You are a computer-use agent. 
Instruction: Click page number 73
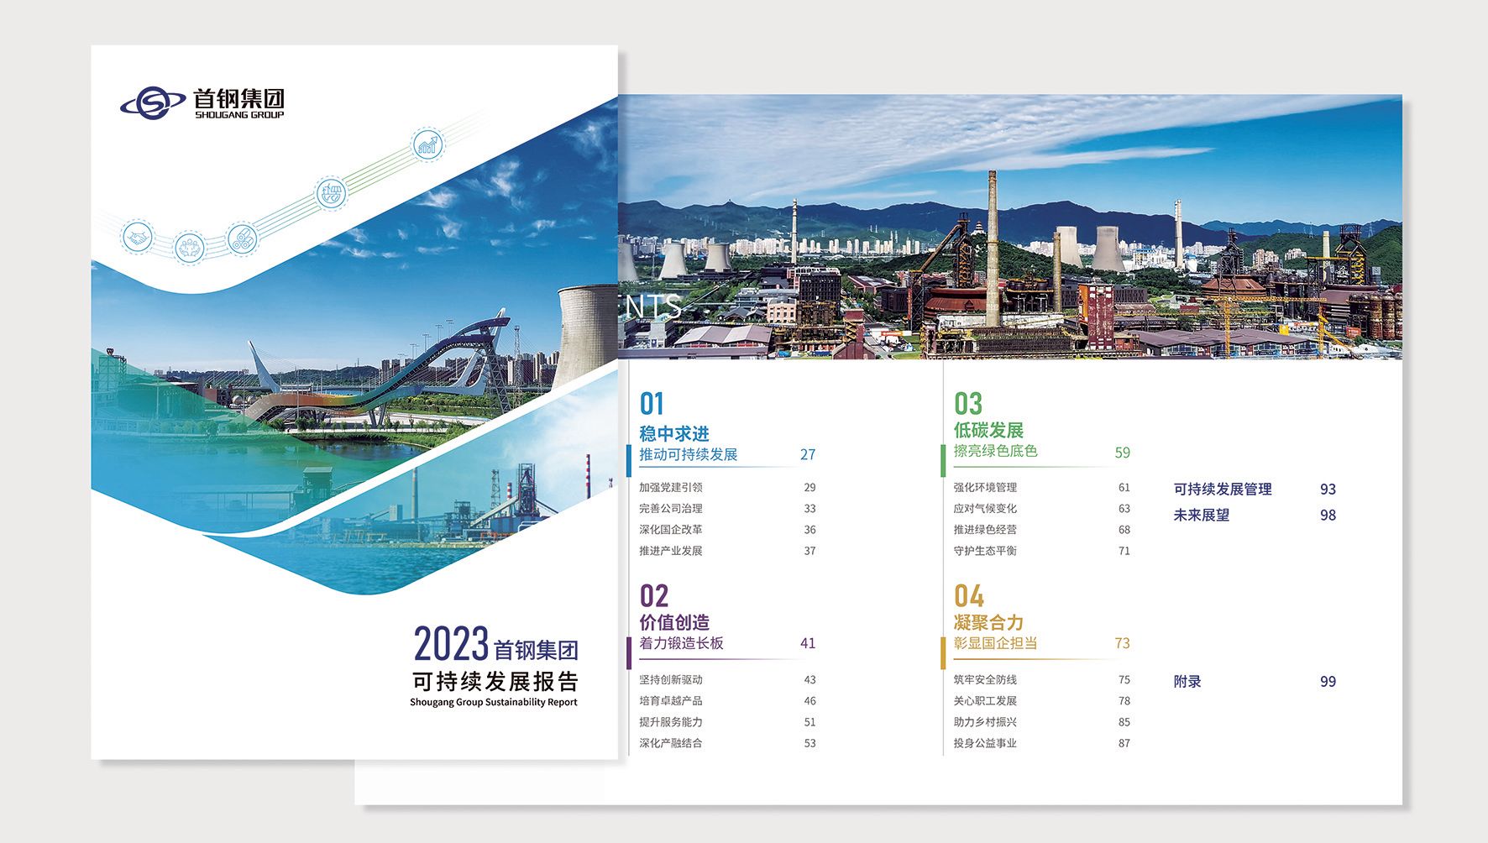click(1123, 643)
